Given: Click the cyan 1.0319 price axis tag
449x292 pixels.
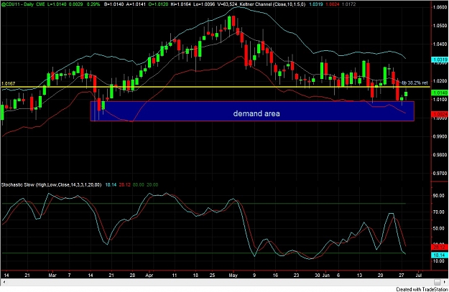Looking at the screenshot, I should (x=440, y=60).
